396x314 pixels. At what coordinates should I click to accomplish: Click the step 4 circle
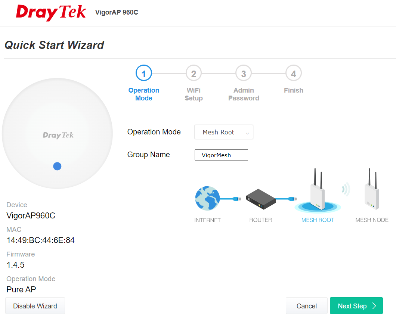[x=294, y=73]
